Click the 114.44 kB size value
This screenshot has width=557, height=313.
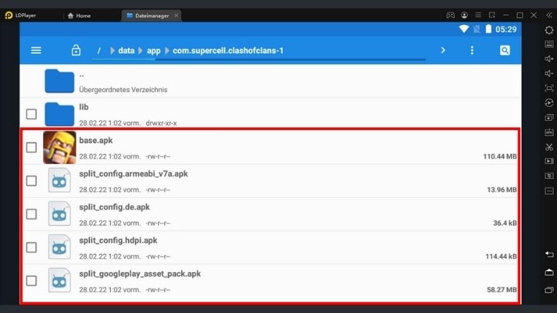pos(501,257)
